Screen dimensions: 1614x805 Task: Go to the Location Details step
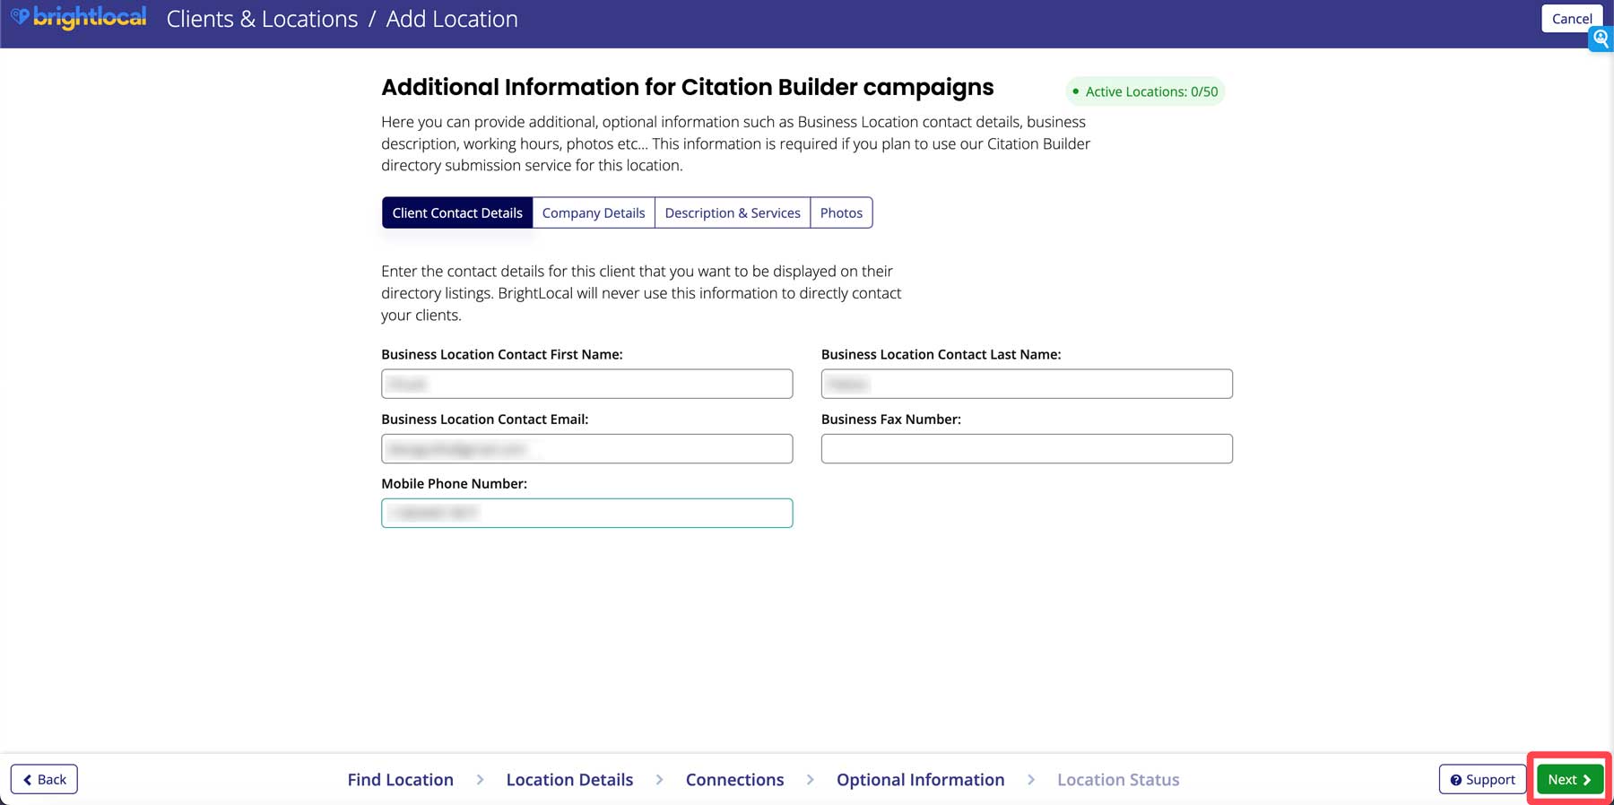point(569,780)
